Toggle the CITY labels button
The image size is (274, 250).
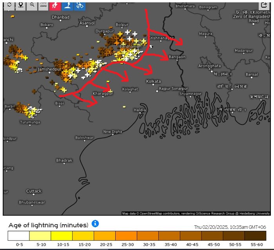point(44,5)
